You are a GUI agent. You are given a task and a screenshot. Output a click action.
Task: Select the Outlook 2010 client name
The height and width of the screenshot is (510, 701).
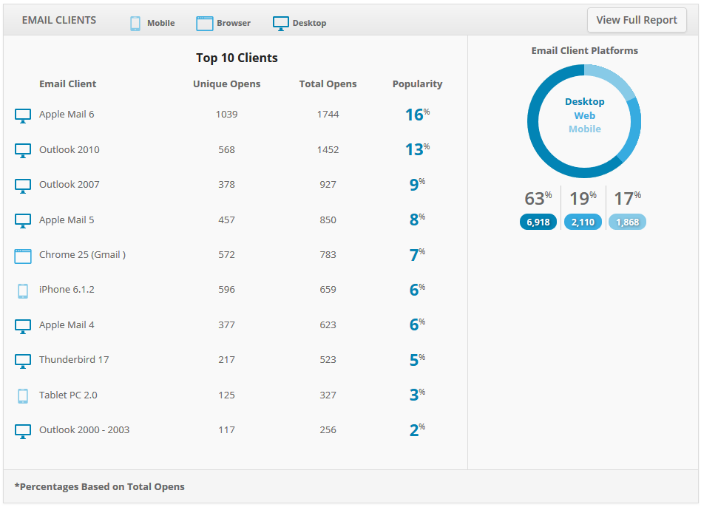70,150
